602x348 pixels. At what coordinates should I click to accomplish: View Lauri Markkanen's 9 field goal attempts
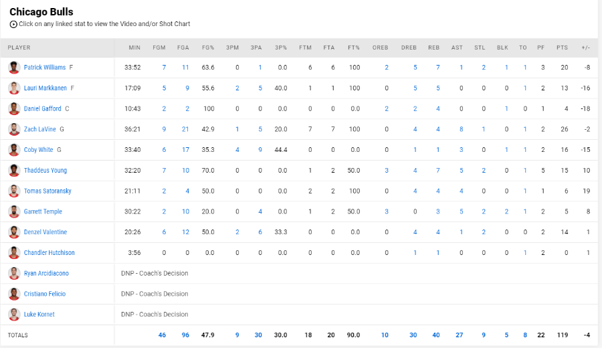click(187, 88)
